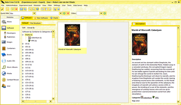Click tree vertical scrollbar down arrow

coord(53,98)
